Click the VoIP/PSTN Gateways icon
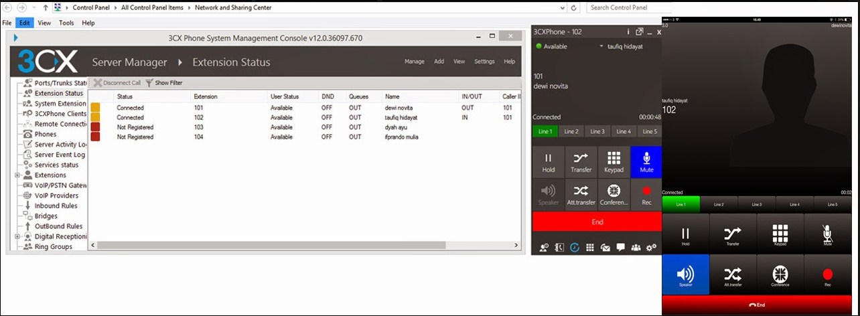 (27, 185)
